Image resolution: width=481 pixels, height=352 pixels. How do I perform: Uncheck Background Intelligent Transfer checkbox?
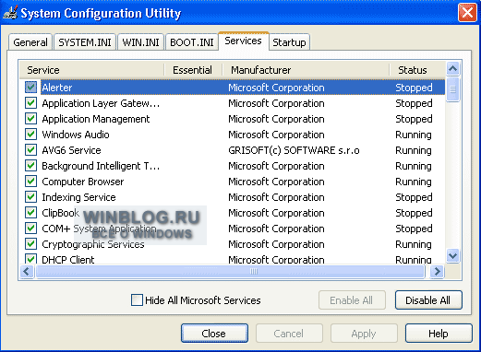30,166
